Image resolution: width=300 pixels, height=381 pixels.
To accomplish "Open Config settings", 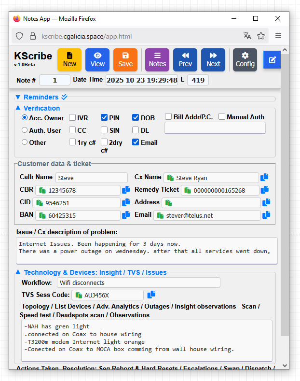I will coord(245,60).
